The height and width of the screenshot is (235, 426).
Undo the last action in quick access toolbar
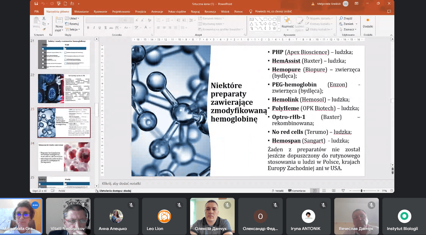click(43, 4)
